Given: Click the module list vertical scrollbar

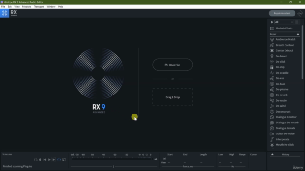Looking at the screenshot, I should (x=302, y=52).
